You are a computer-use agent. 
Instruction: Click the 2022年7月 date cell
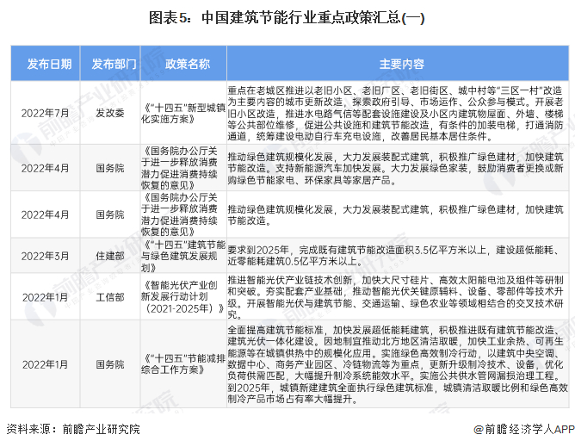click(45, 113)
